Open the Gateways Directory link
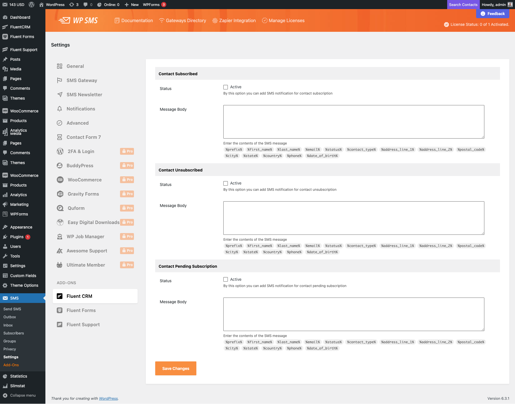The image size is (515, 404). 183,20
